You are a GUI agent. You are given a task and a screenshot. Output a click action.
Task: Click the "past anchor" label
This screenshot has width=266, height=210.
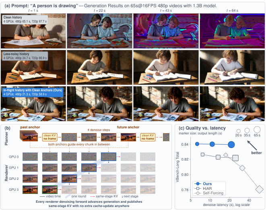click(30, 127)
